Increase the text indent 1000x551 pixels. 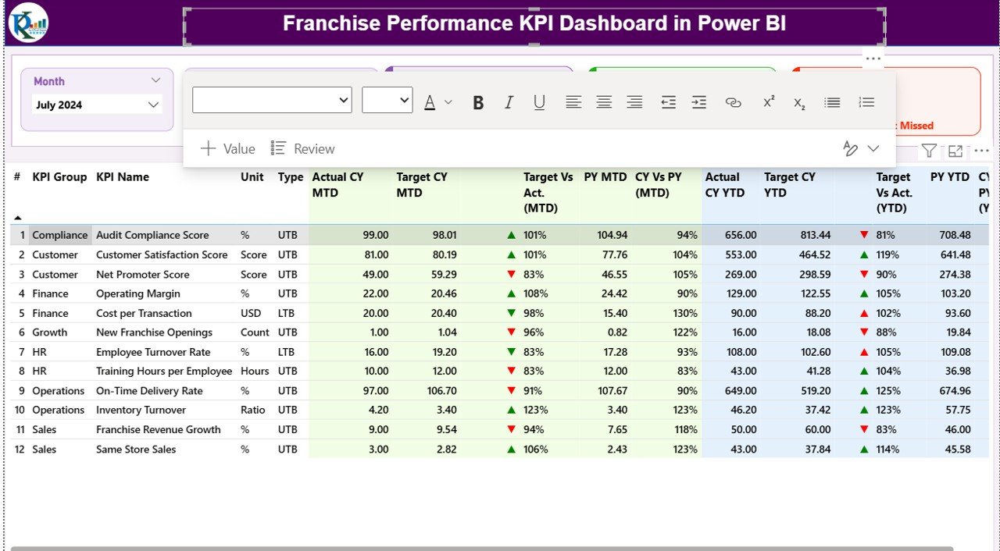(698, 101)
